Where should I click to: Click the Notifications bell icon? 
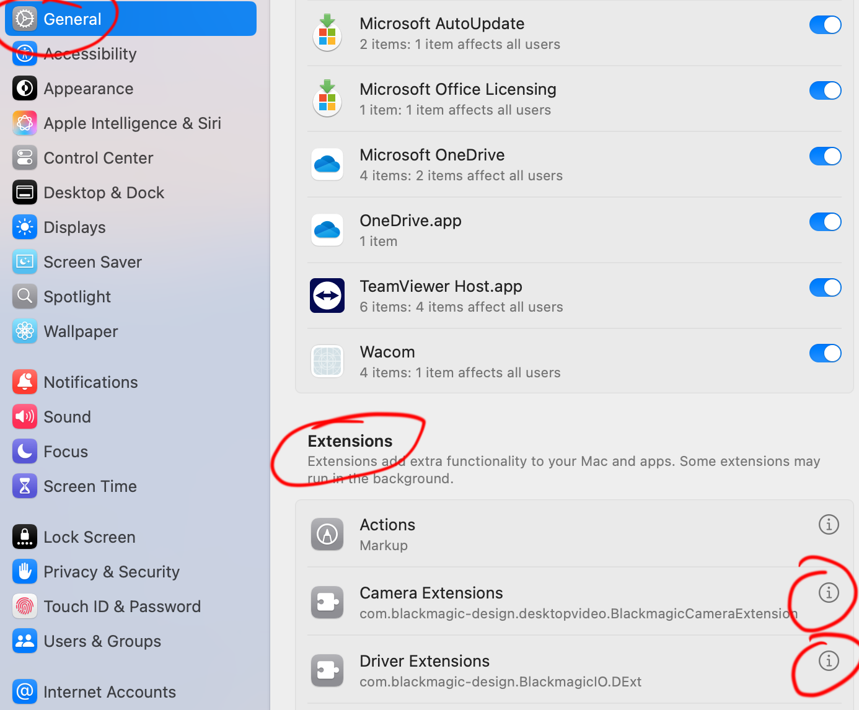pyautogui.click(x=25, y=382)
